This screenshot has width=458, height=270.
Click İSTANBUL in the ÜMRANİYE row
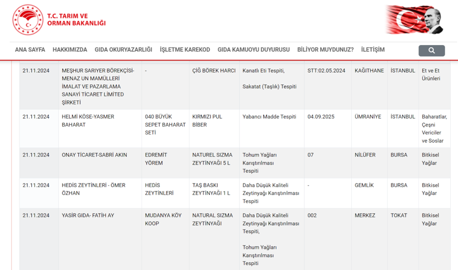pos(403,117)
